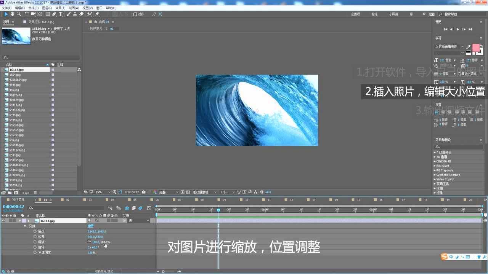
Task: Toggle the stopwatch for 缩放 property
Action: pyautogui.click(x=35, y=242)
